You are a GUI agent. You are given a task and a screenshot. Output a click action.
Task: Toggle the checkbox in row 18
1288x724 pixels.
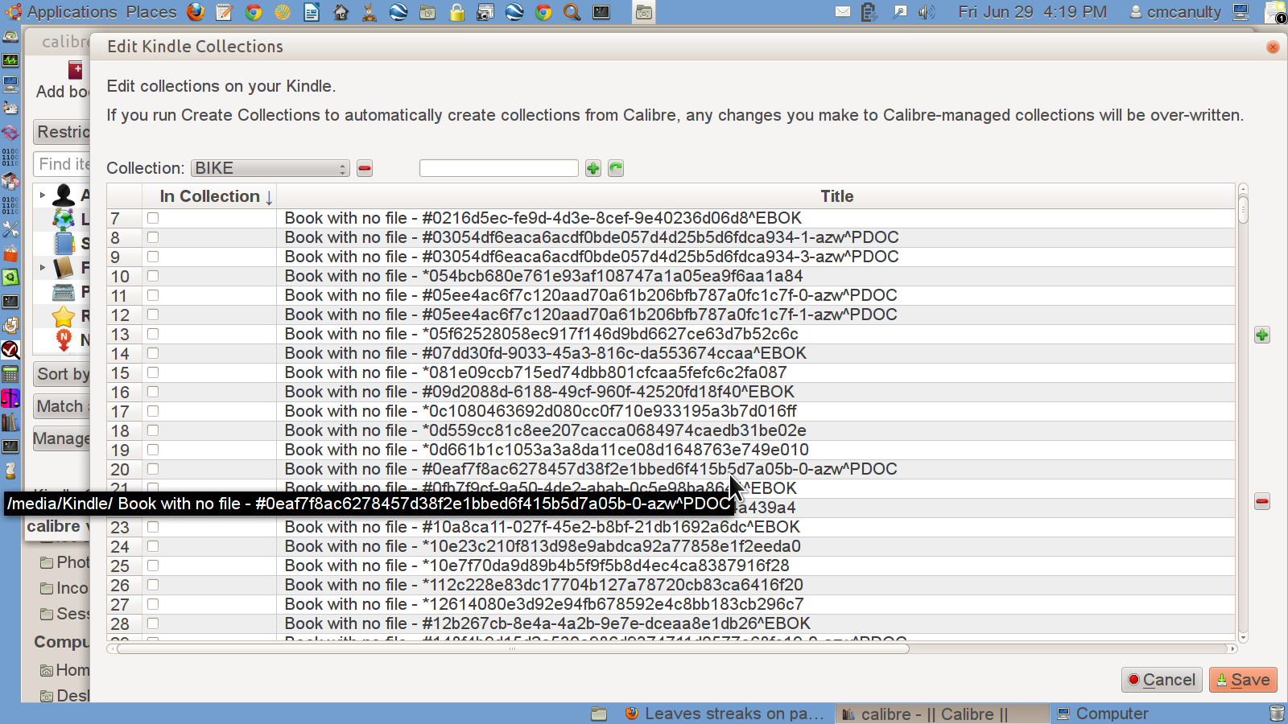coord(153,430)
